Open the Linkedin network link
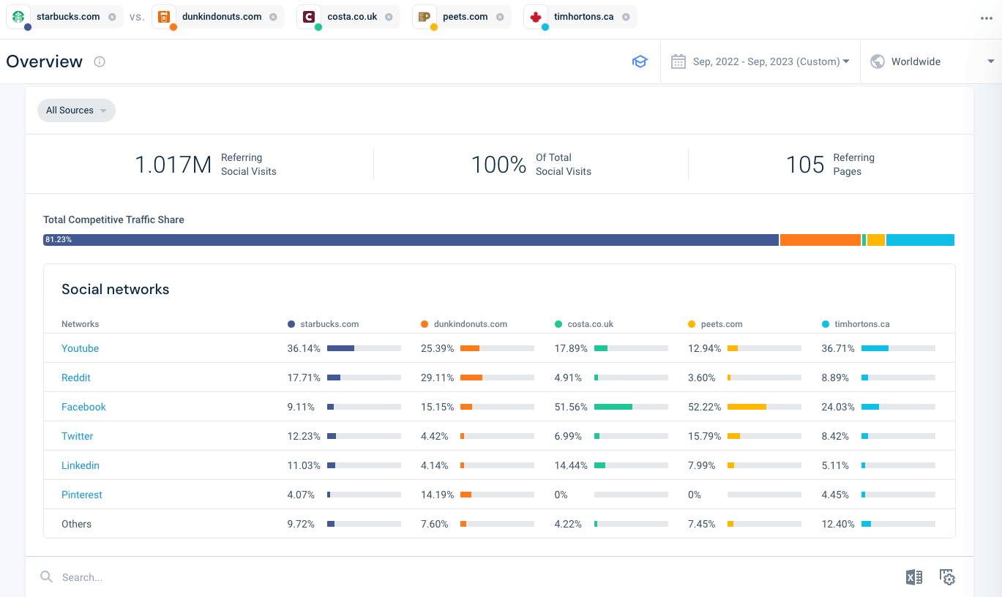 point(81,465)
